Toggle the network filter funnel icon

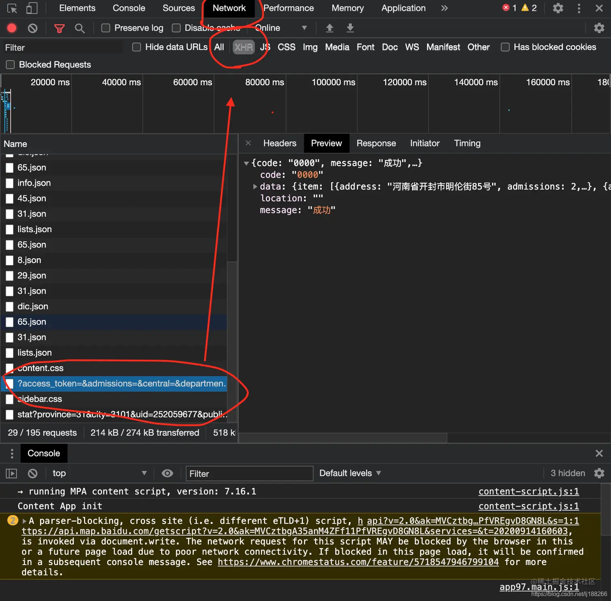click(59, 28)
